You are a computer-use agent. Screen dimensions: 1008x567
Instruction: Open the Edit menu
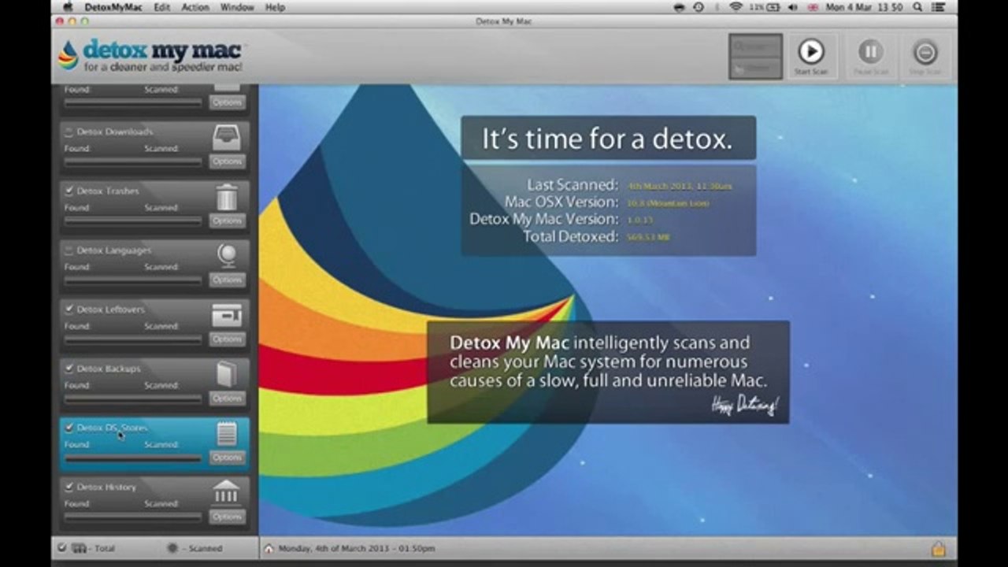162,7
